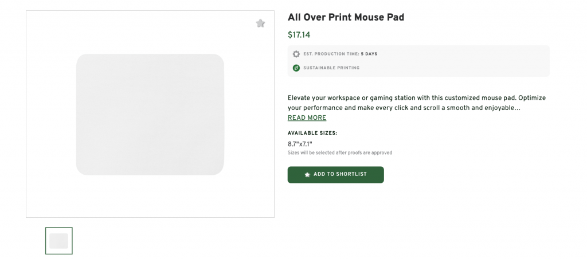Click the $17.14 price
587x259 pixels.
coord(299,35)
